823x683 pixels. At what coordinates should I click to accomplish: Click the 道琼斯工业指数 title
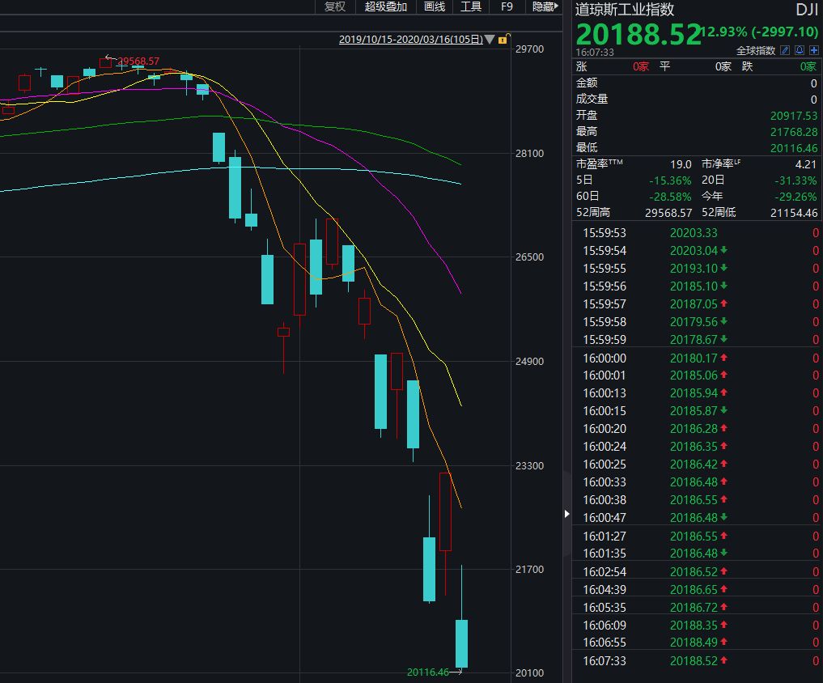[x=625, y=10]
